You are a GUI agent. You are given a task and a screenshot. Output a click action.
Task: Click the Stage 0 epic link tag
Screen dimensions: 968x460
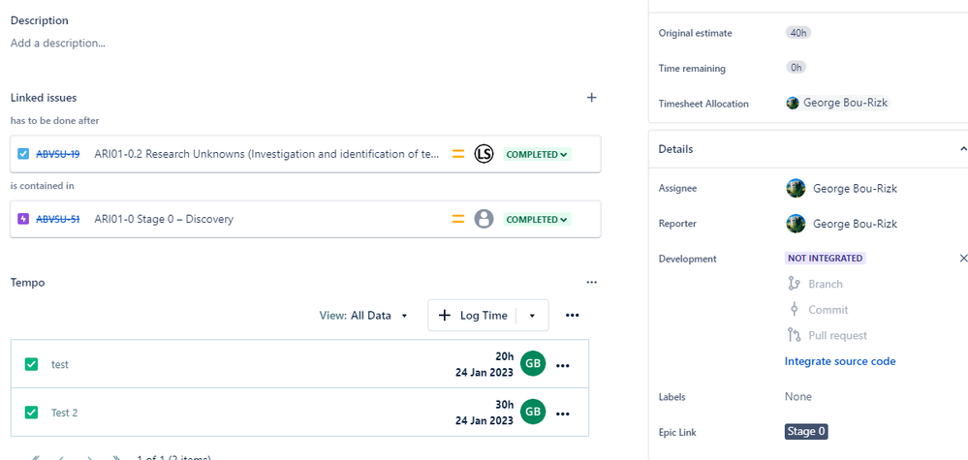(x=806, y=432)
